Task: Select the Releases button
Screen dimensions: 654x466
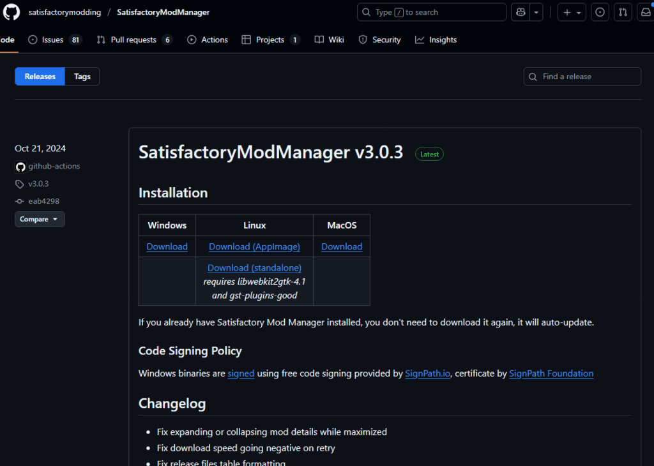Action: 40,76
